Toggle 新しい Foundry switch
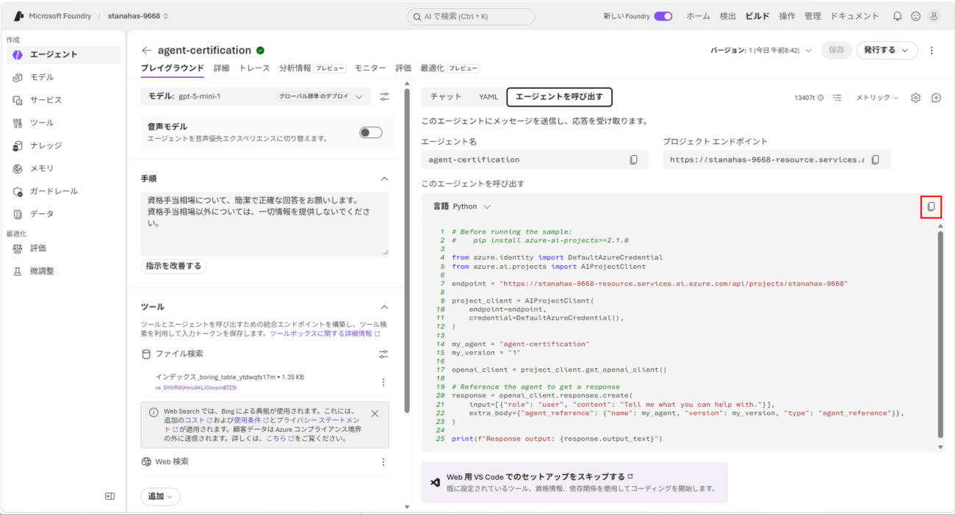Image resolution: width=955 pixels, height=515 pixels. (x=663, y=15)
